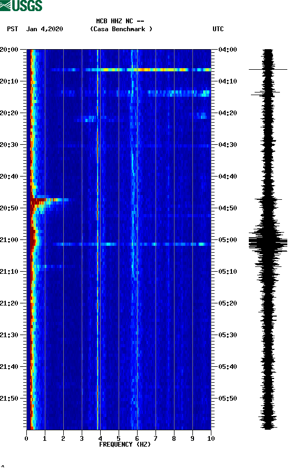Click the UTC time label '04:10'
The width and height of the screenshot is (291, 472).
[228, 81]
